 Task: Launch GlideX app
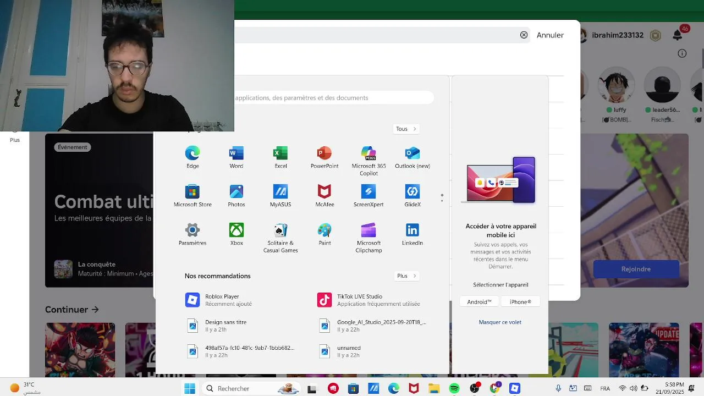(x=413, y=196)
